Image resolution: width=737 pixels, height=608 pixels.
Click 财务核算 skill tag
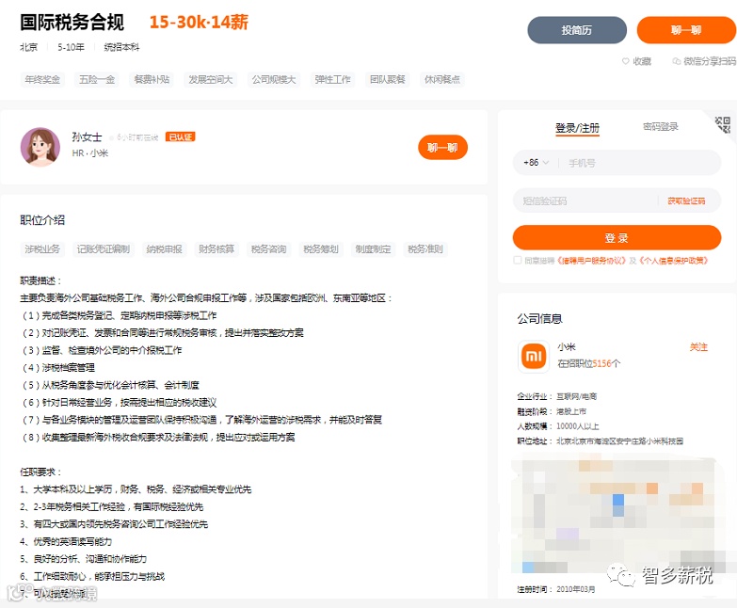click(x=216, y=249)
